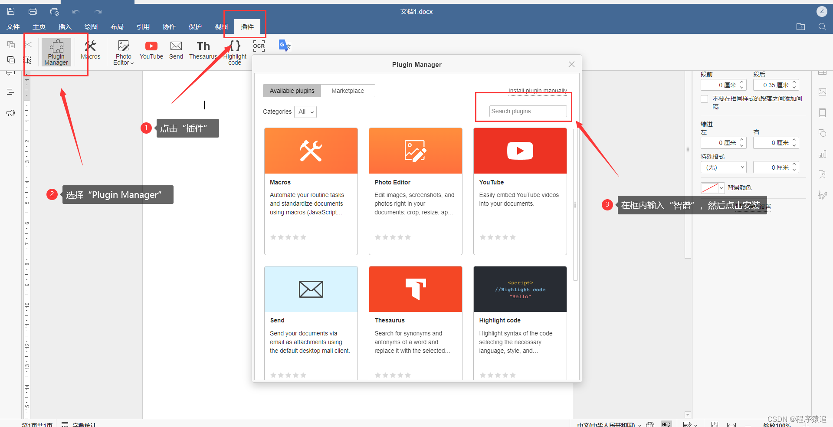This screenshot has height=427, width=833.
Task: Undo the last action
Action: point(76,12)
